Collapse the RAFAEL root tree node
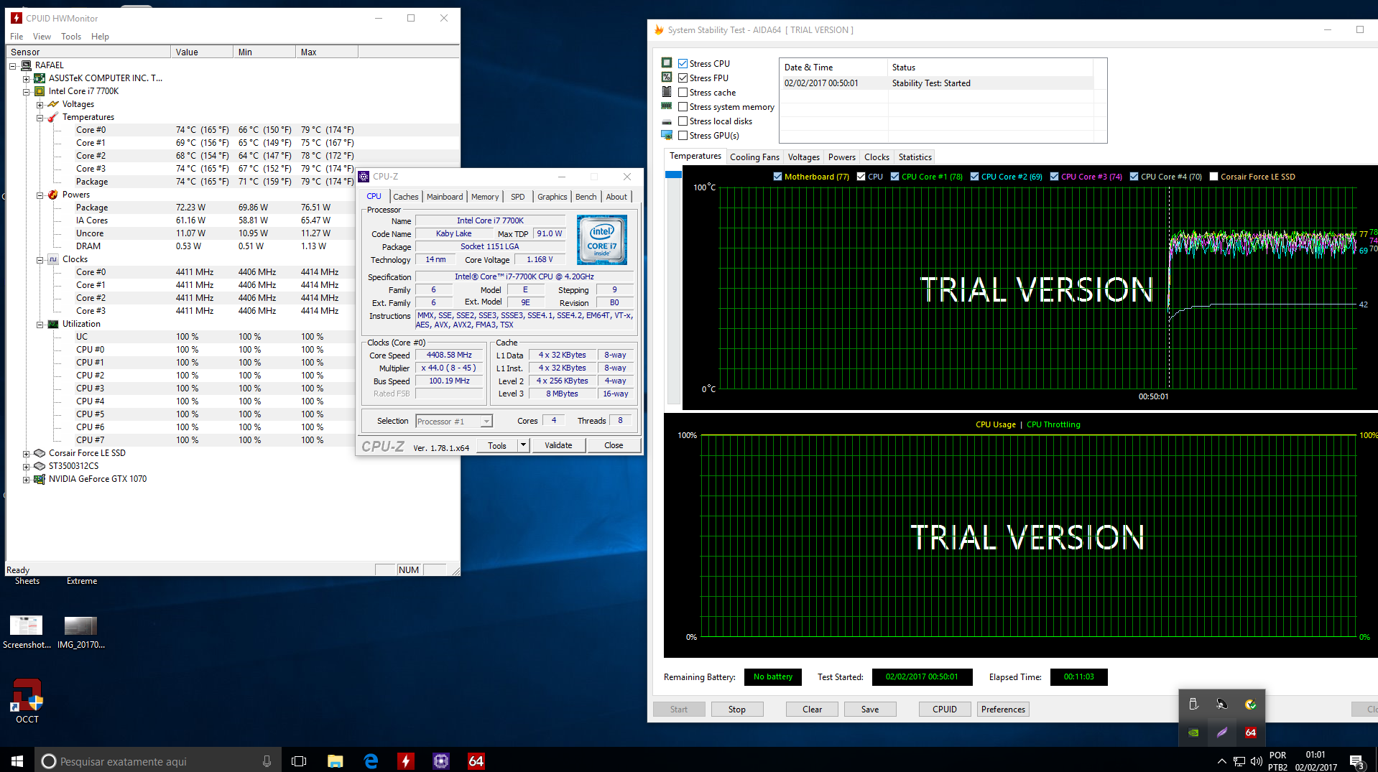The width and height of the screenshot is (1378, 772). [12, 66]
